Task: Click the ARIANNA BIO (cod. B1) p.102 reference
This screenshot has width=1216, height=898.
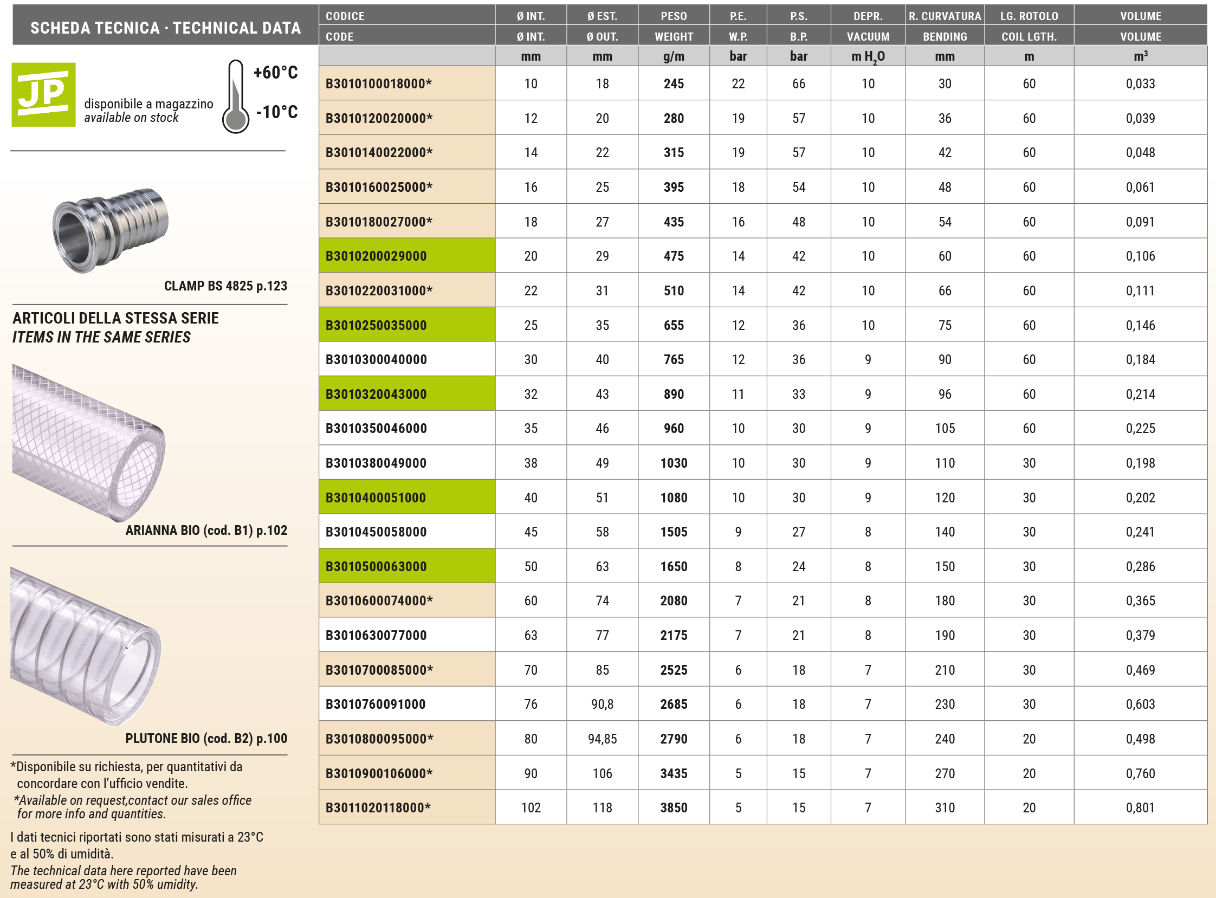Action: 206,530
